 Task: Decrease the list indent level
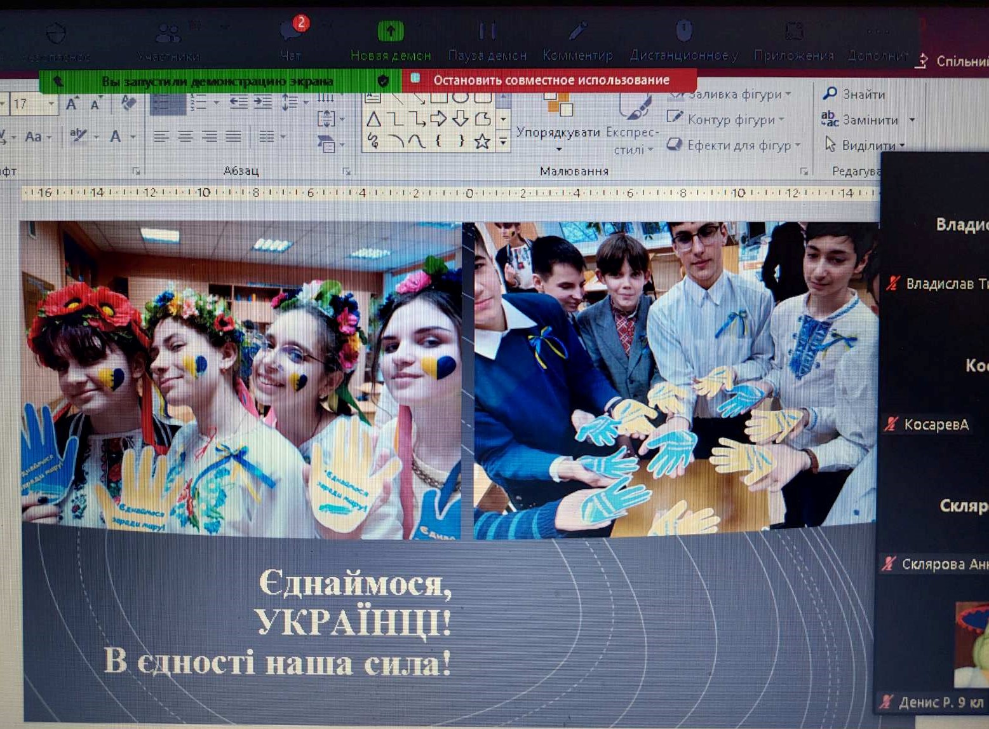click(239, 102)
